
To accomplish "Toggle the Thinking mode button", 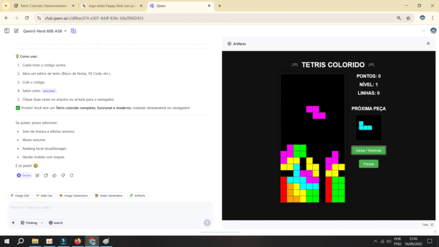I will coord(29,223).
